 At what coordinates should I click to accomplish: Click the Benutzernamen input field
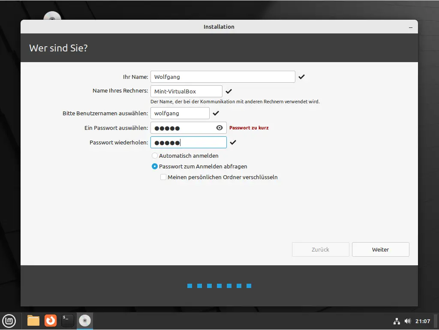click(x=180, y=113)
